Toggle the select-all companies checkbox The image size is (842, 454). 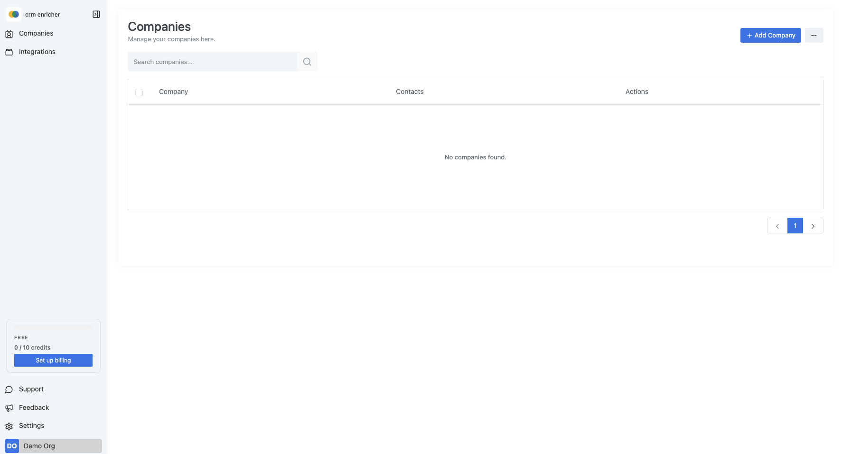139,92
